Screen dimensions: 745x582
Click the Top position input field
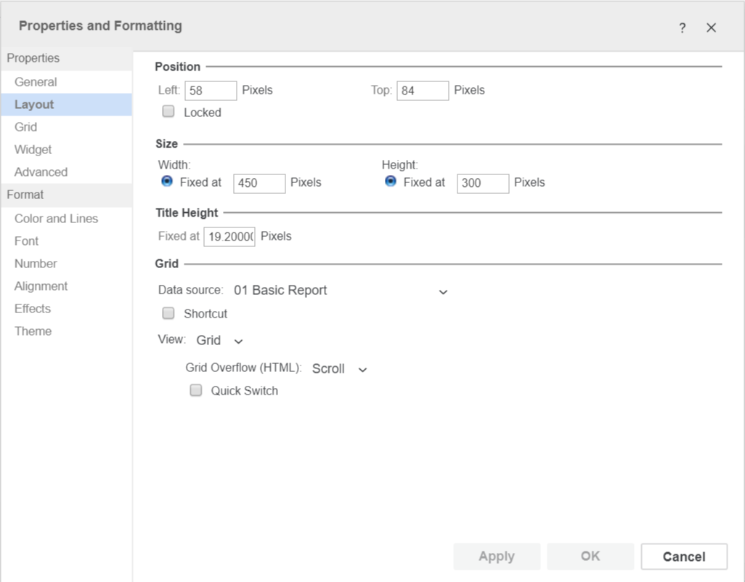pos(423,91)
